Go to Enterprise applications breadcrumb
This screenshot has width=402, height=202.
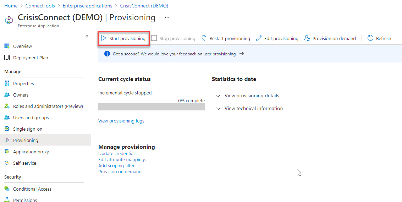[87, 6]
